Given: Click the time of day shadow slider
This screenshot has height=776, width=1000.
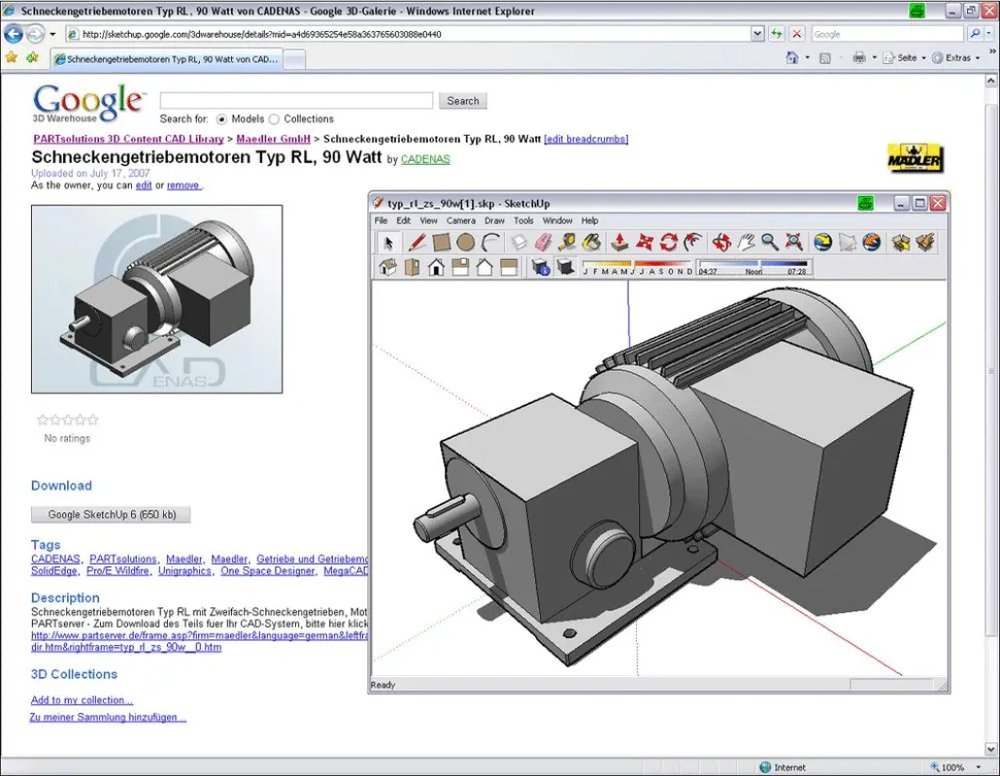Looking at the screenshot, I should (753, 267).
